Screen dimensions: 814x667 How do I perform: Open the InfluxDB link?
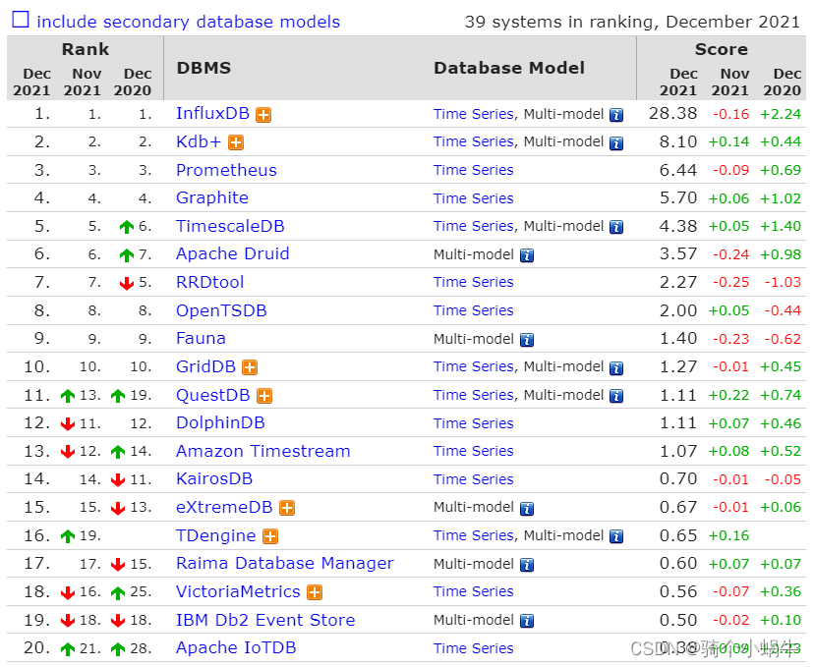(213, 113)
